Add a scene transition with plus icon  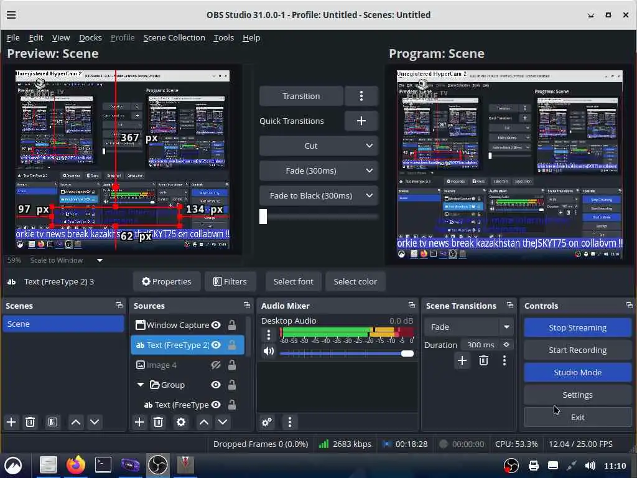click(462, 360)
